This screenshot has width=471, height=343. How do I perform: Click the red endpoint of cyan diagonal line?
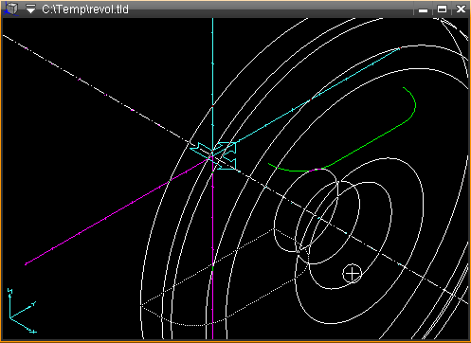pyautogui.click(x=400, y=48)
